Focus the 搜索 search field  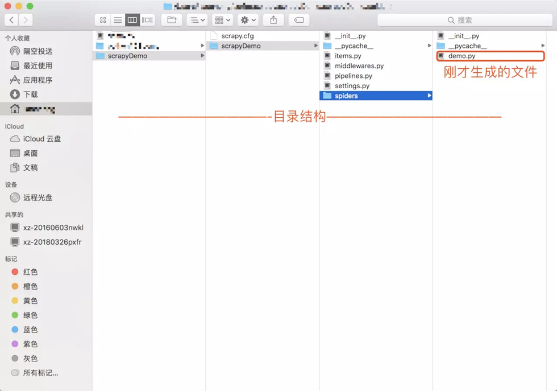click(x=465, y=20)
